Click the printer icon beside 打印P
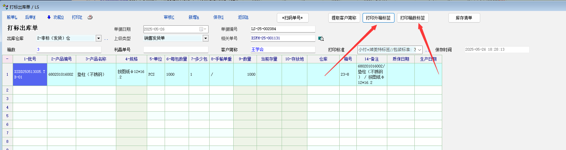566x150 pixels. [90, 17]
